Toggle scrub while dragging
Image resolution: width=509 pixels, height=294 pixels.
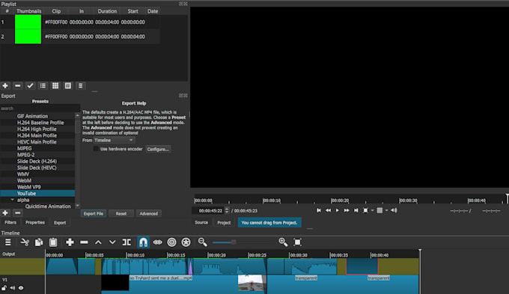pos(157,242)
